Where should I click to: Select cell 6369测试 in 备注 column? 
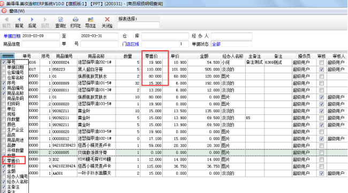click(x=278, y=63)
